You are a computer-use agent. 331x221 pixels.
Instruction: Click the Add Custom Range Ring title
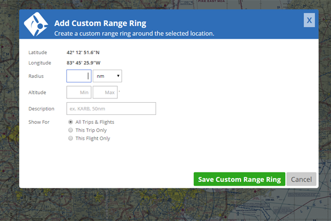coord(99,24)
